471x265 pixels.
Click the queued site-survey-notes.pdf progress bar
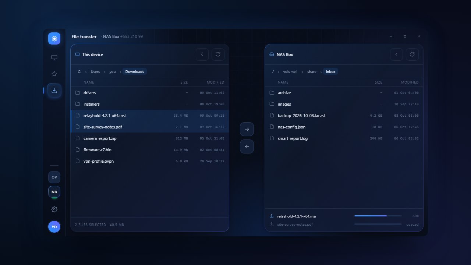pos(378,224)
